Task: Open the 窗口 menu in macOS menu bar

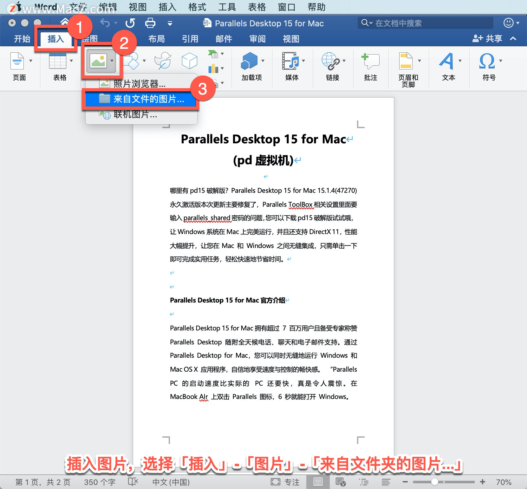Action: point(287,7)
